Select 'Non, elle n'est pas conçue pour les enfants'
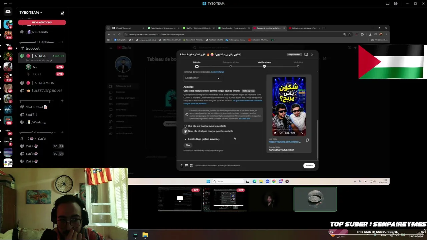Screen dimensions: 427x240 click(208, 131)
